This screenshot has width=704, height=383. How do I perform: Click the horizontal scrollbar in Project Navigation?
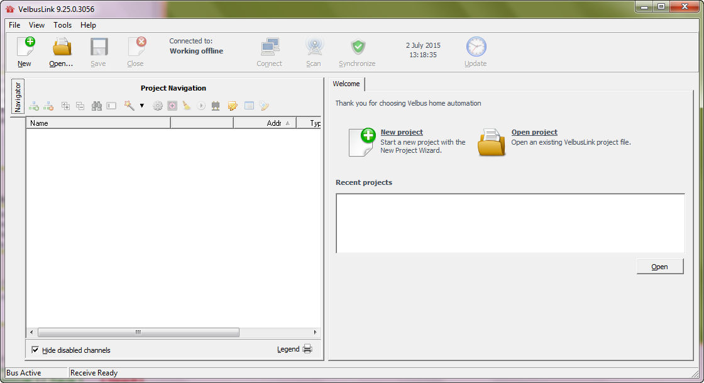pyautogui.click(x=138, y=332)
